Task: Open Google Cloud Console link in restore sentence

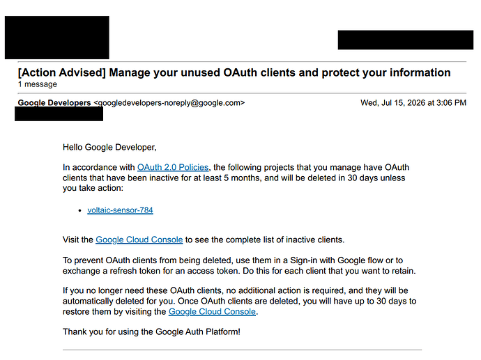Action: (x=213, y=312)
